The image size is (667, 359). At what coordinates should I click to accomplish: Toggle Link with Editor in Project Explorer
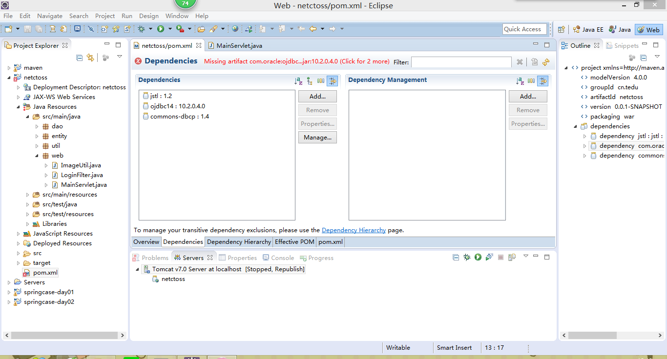(x=90, y=58)
